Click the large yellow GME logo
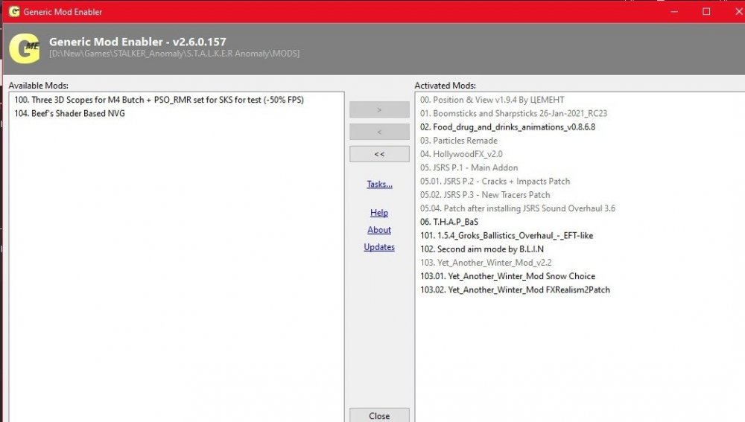Image resolution: width=745 pixels, height=422 pixels. [x=25, y=48]
